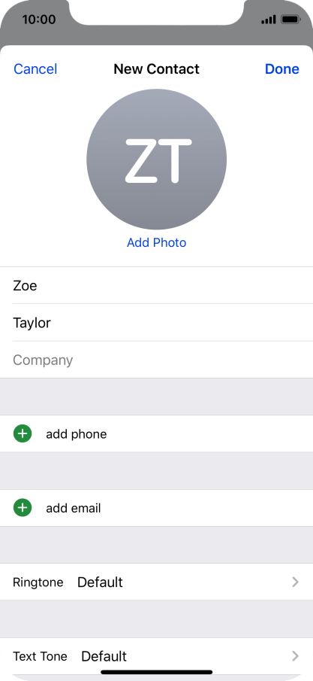Screen dimensions: 313x681
Task: Open Text Tone options via chevron arrow
Action: click(x=295, y=656)
